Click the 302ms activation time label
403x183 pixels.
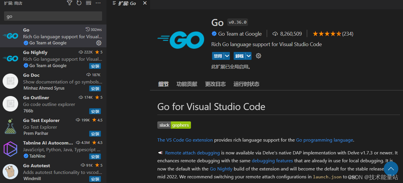94,29
